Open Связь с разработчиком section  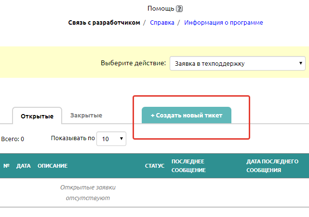tap(104, 22)
